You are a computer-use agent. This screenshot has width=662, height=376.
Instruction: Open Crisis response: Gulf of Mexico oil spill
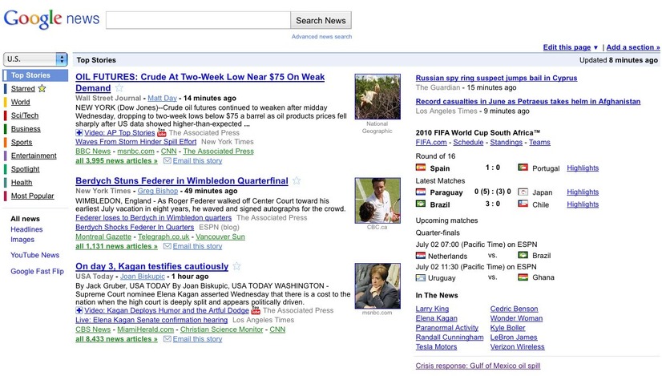478,366
